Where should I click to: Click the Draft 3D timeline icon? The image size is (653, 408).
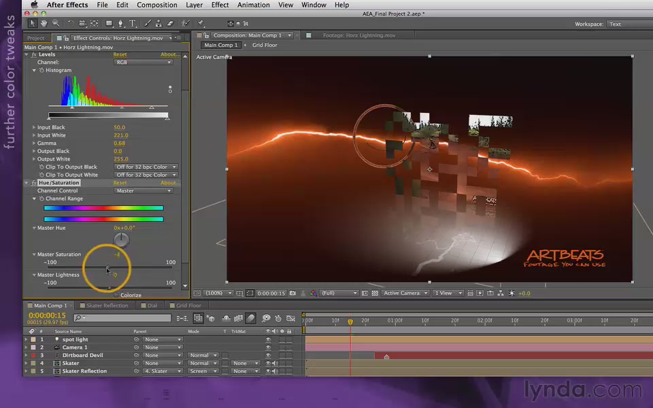210,318
